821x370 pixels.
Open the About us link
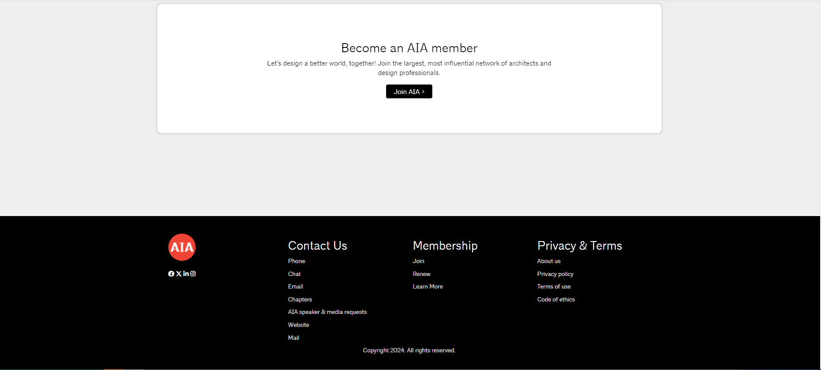548,261
